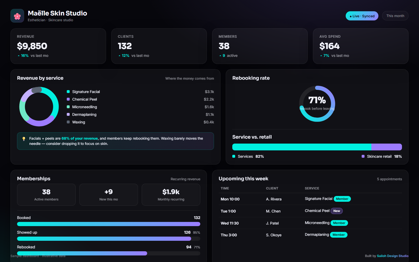Click the Member badge for S. Okoye
Viewport: 419px width, 262px height.
click(x=339, y=235)
